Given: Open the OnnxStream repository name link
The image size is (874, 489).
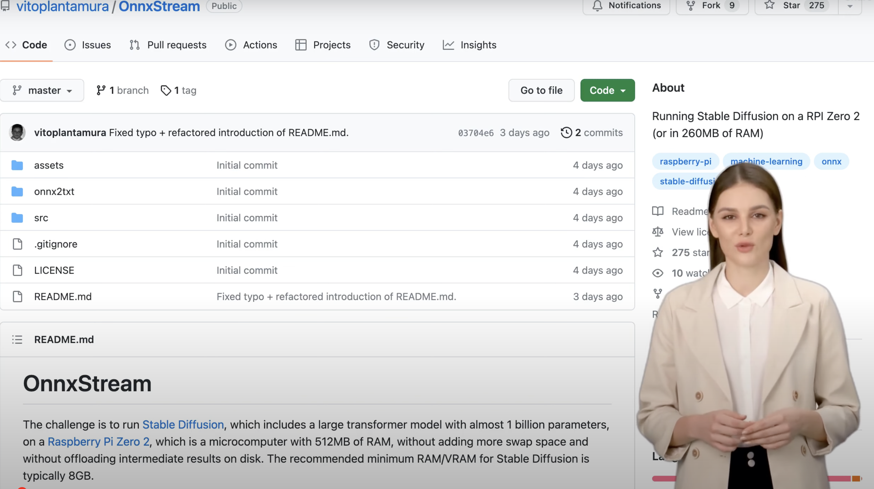Looking at the screenshot, I should point(159,6).
